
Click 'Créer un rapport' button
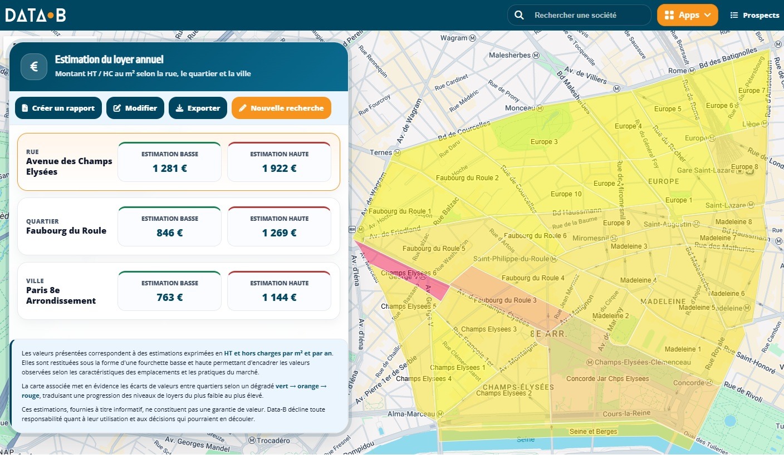(x=58, y=108)
